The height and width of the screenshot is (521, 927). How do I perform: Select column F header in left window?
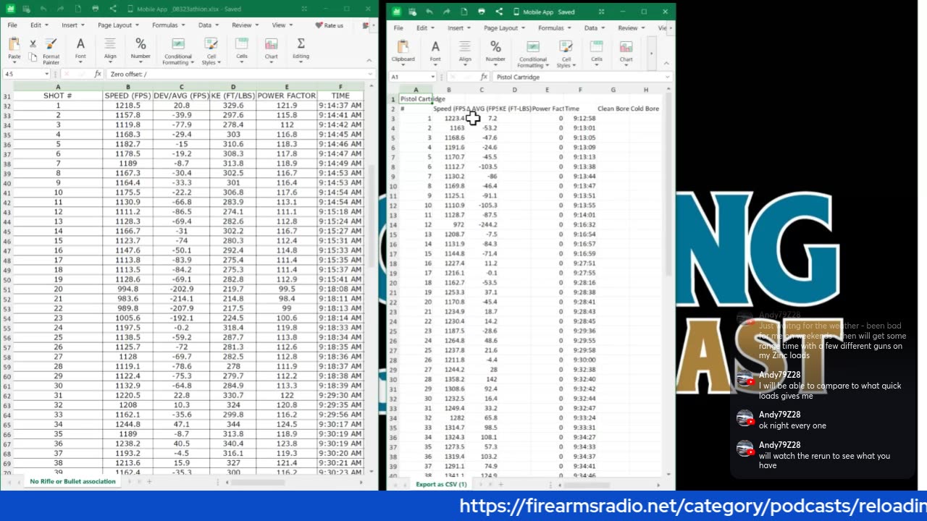point(340,87)
